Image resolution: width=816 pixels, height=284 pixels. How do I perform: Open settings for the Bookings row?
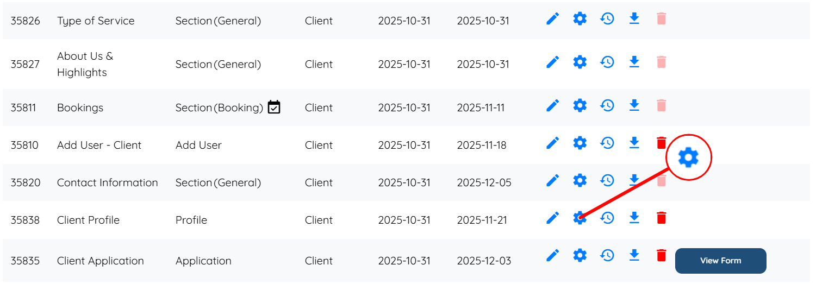[x=580, y=105]
